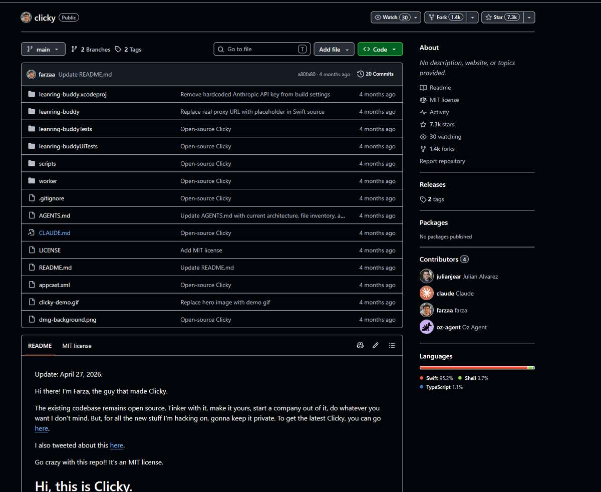Click the julianjear contributor avatar
This screenshot has height=492, width=601.
(x=427, y=276)
